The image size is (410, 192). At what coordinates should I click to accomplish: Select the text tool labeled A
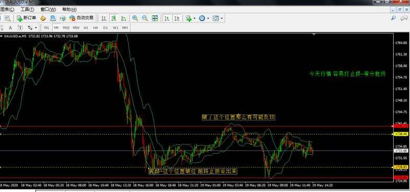pos(10,28)
